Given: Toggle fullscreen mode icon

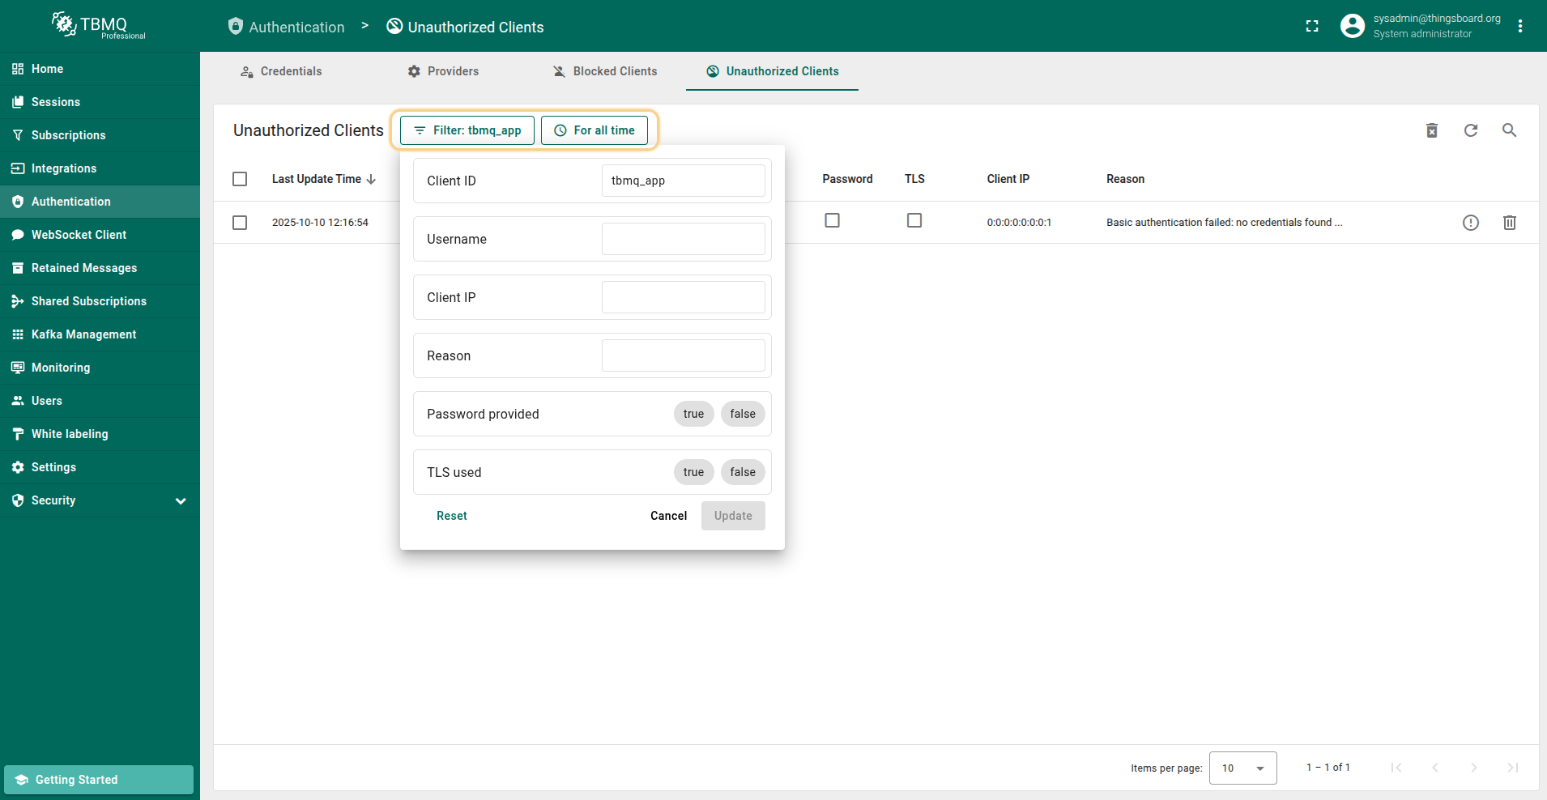Looking at the screenshot, I should click(x=1312, y=27).
